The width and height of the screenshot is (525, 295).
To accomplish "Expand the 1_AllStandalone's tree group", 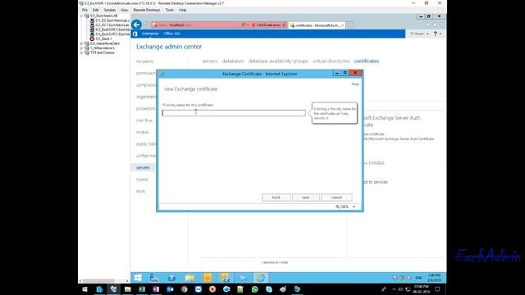I will point(81,48).
